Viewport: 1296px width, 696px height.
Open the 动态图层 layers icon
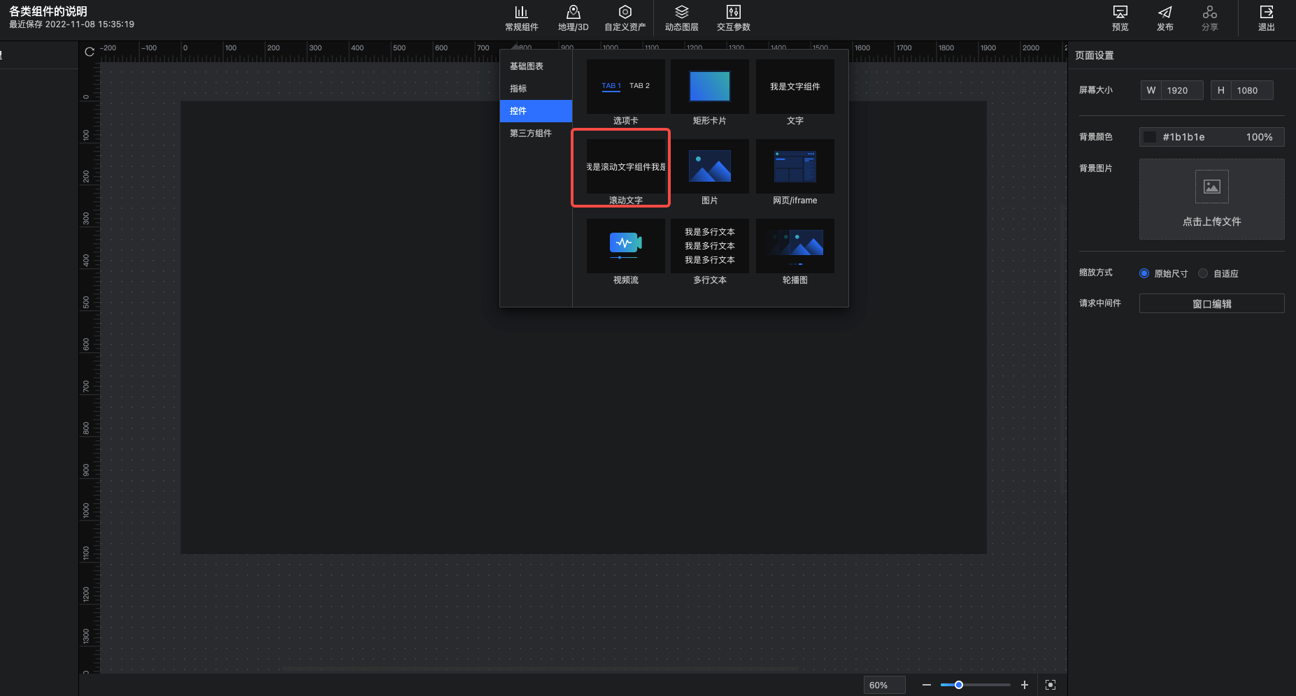click(x=681, y=18)
